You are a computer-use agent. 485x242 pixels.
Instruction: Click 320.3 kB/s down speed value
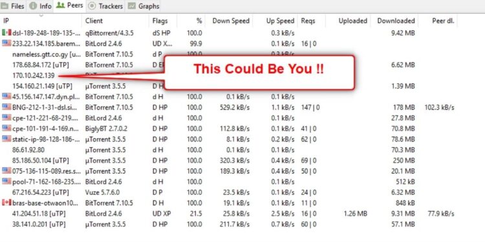(234, 161)
